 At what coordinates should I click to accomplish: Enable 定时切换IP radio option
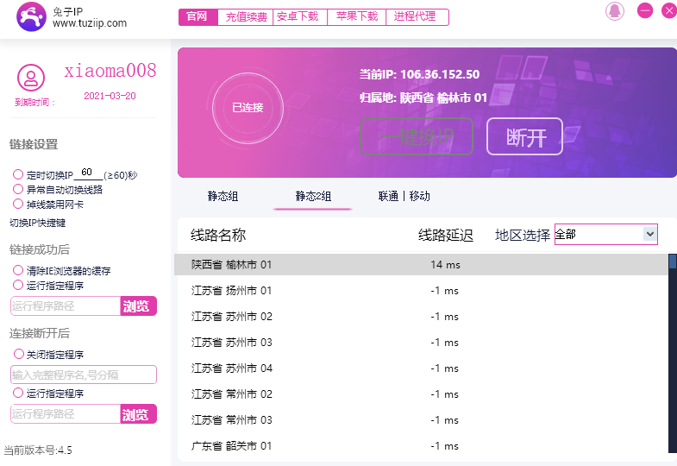[18, 174]
